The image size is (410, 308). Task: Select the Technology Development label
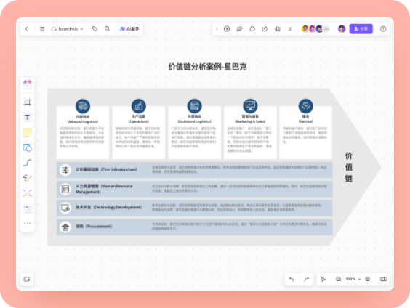[x=109, y=207]
